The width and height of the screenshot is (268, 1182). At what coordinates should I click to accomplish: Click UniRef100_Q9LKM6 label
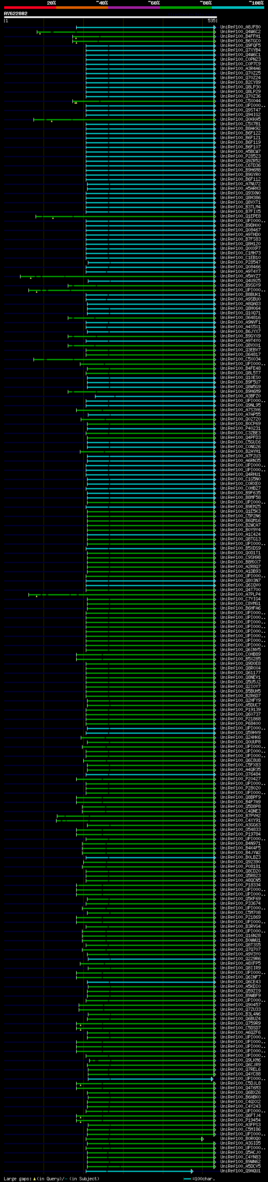(240, 1060)
